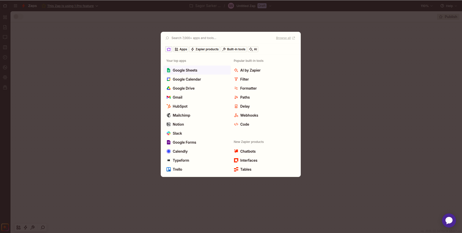This screenshot has height=233, width=462.
Task: Open Chatbots Zapier product
Action: pyautogui.click(x=264, y=151)
